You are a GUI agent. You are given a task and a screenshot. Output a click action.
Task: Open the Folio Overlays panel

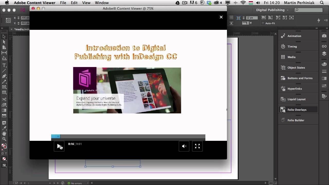299,110
